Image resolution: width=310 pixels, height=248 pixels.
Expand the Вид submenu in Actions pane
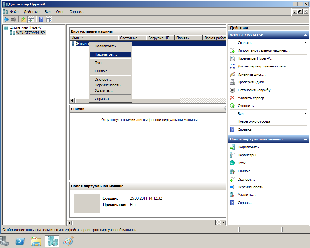(x=305, y=114)
